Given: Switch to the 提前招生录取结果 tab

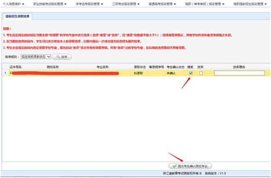Looking at the screenshot, I should [x=17, y=16].
